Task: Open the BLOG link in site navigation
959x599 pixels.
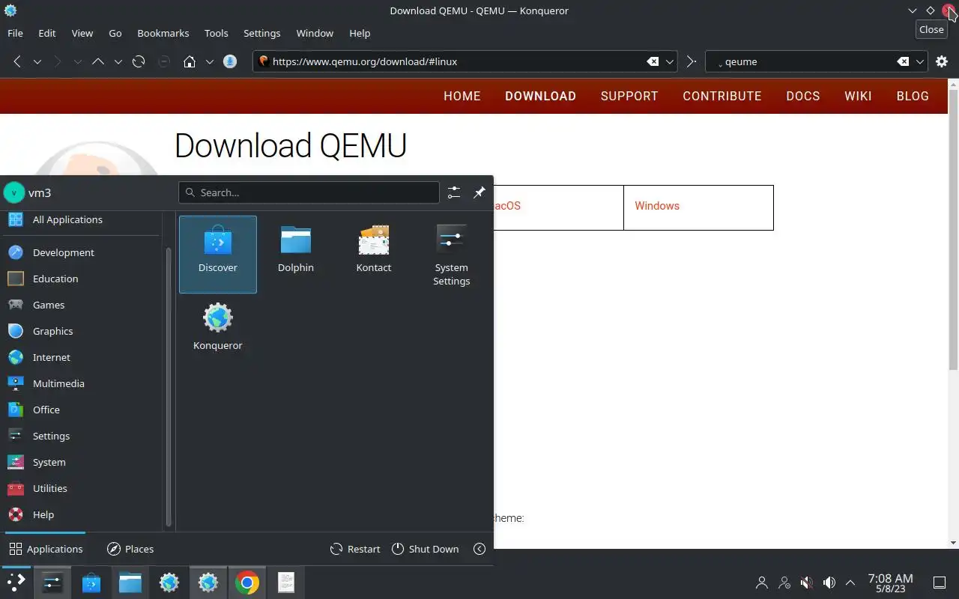Action: (x=913, y=96)
